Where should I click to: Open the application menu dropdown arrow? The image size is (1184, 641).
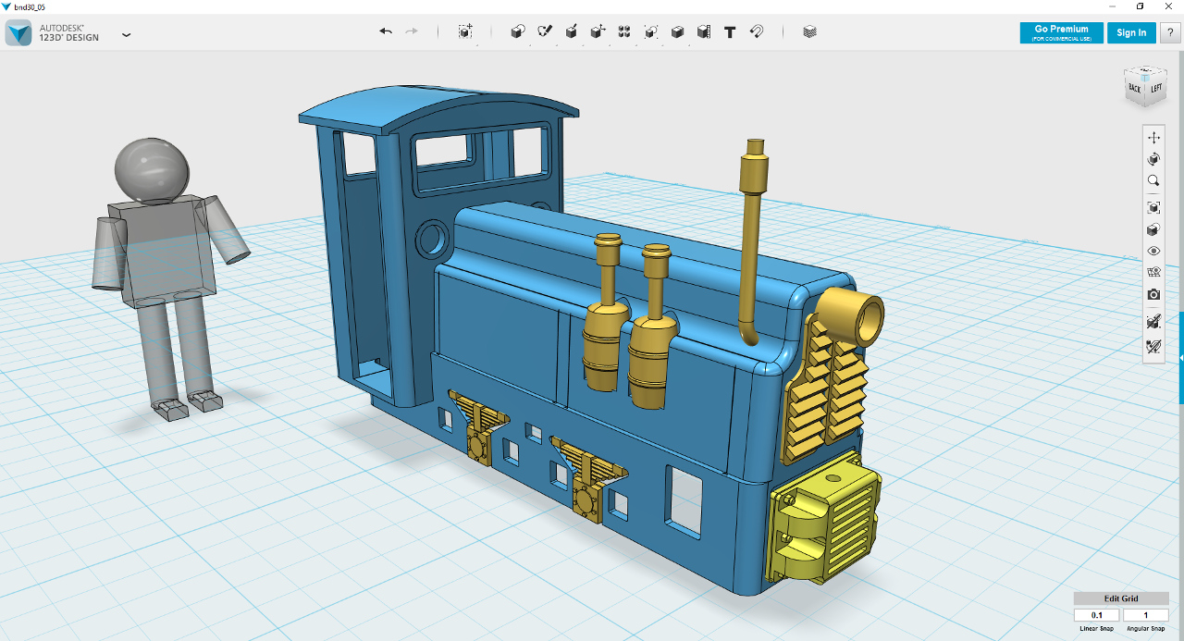[127, 34]
